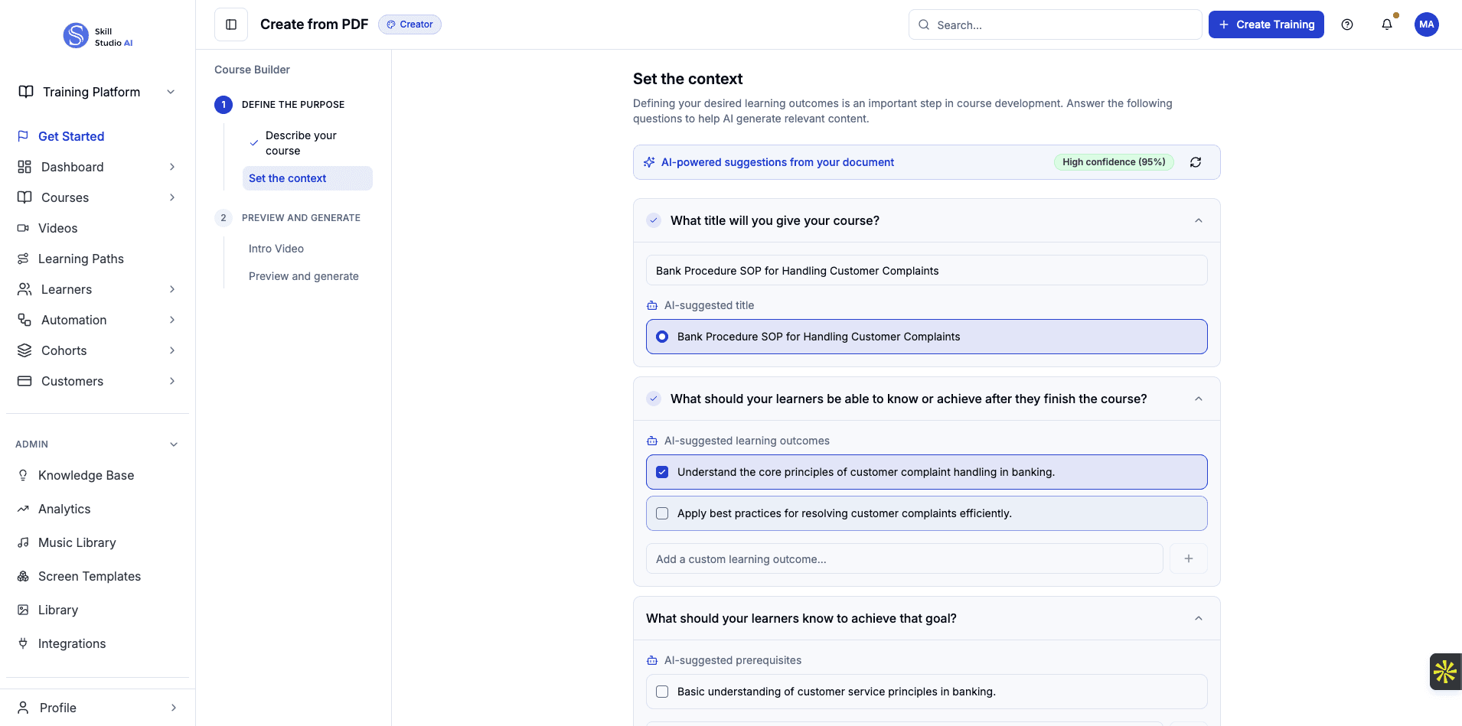Open the Intro Video step

coord(276,248)
